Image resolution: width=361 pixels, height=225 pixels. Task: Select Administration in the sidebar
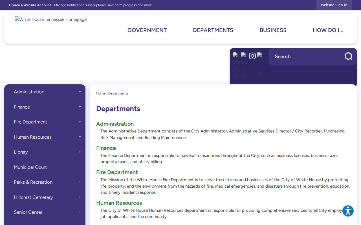coord(29,92)
